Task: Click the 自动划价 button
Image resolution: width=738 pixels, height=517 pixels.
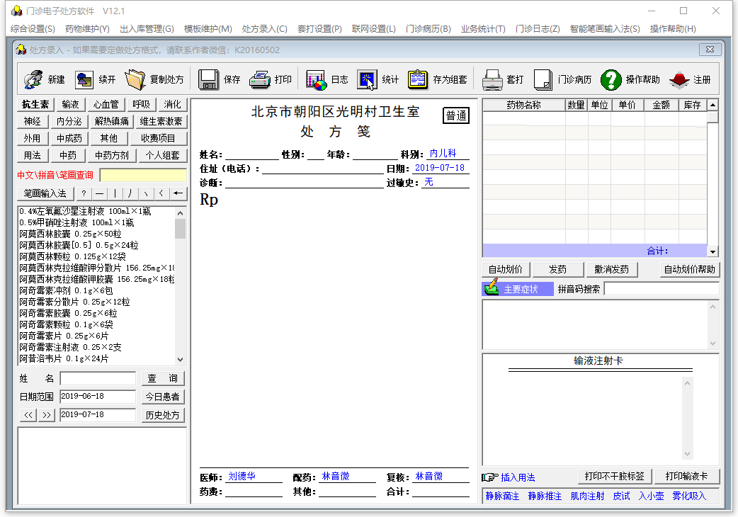Action: pos(506,270)
